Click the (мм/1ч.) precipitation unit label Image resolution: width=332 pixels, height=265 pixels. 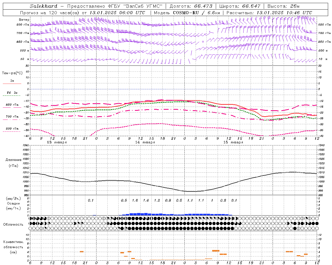13,208
